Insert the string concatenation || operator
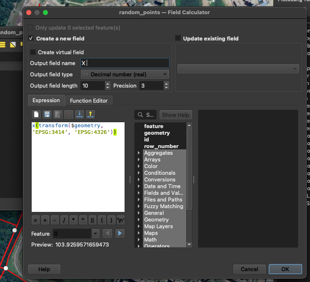 click(x=92, y=220)
